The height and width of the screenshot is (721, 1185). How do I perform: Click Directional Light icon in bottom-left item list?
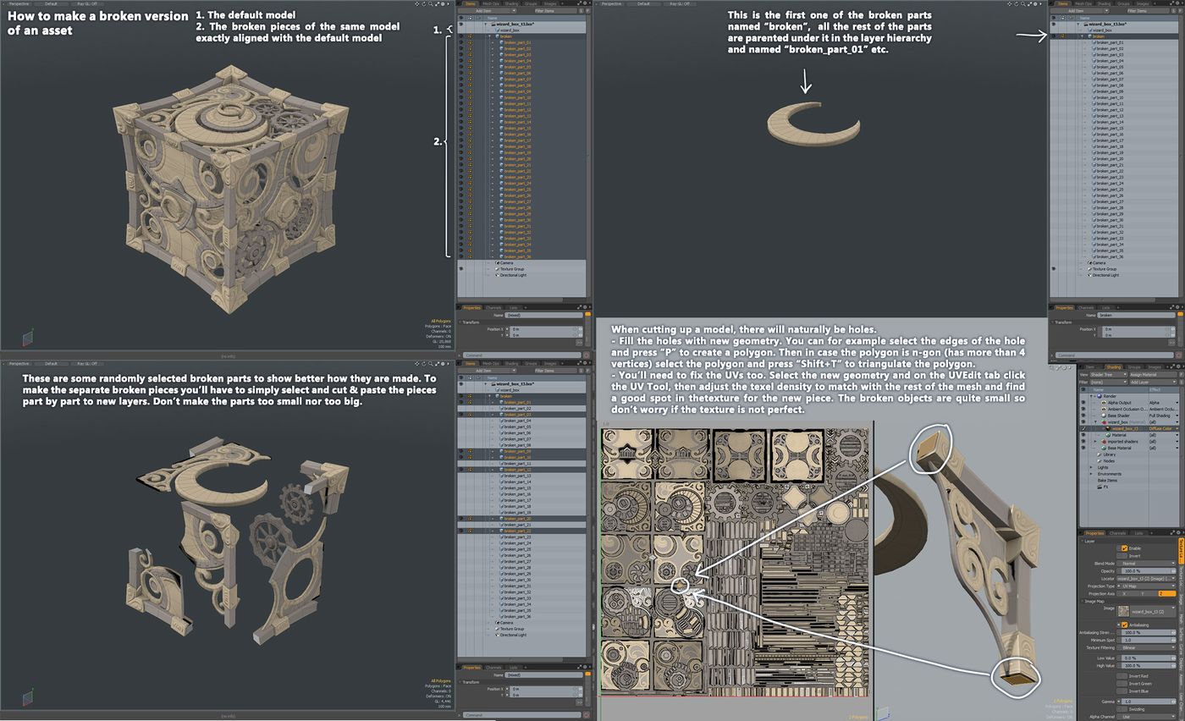pyautogui.click(x=497, y=635)
